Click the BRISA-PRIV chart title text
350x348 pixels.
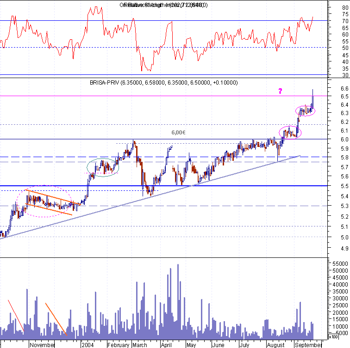pos(163,83)
